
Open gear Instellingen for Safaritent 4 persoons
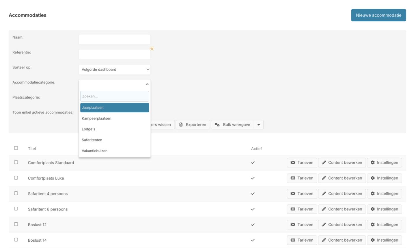(373, 194)
